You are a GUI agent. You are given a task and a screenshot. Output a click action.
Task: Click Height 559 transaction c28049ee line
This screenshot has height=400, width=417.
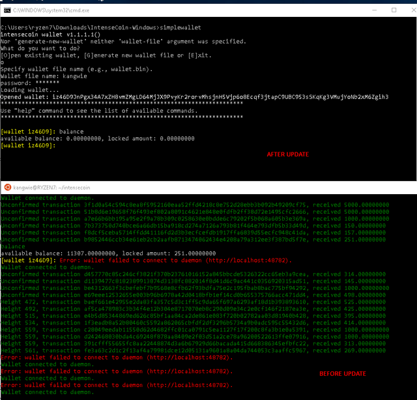195,330
